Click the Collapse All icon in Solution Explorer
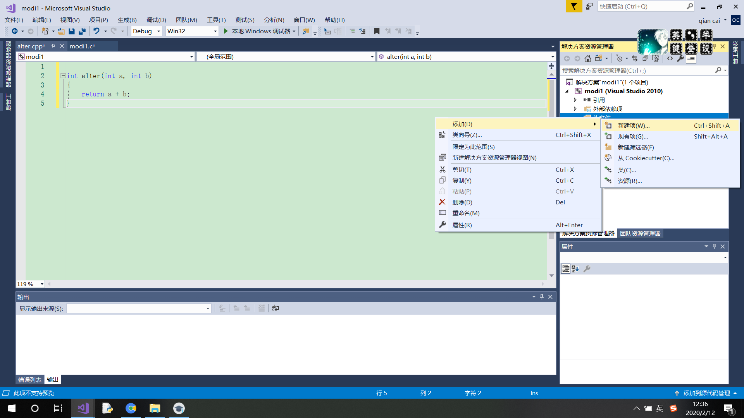744x418 pixels. pos(645,58)
